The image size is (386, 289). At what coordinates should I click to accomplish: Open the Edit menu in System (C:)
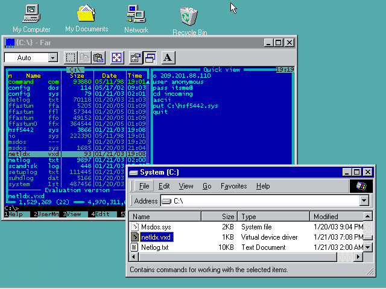click(164, 186)
